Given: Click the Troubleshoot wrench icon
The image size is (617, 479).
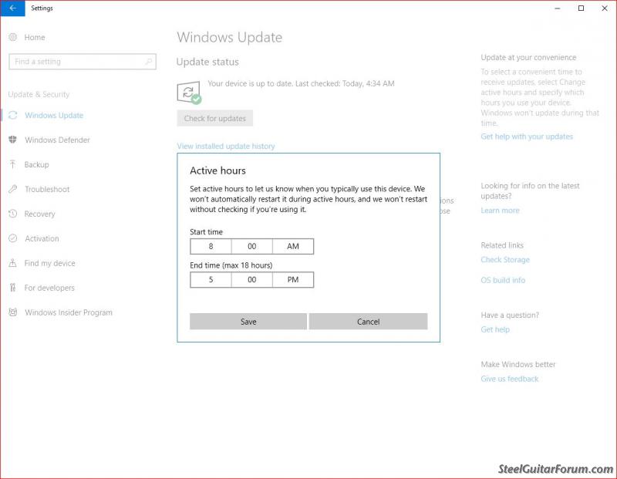Looking at the screenshot, I should tap(13, 189).
